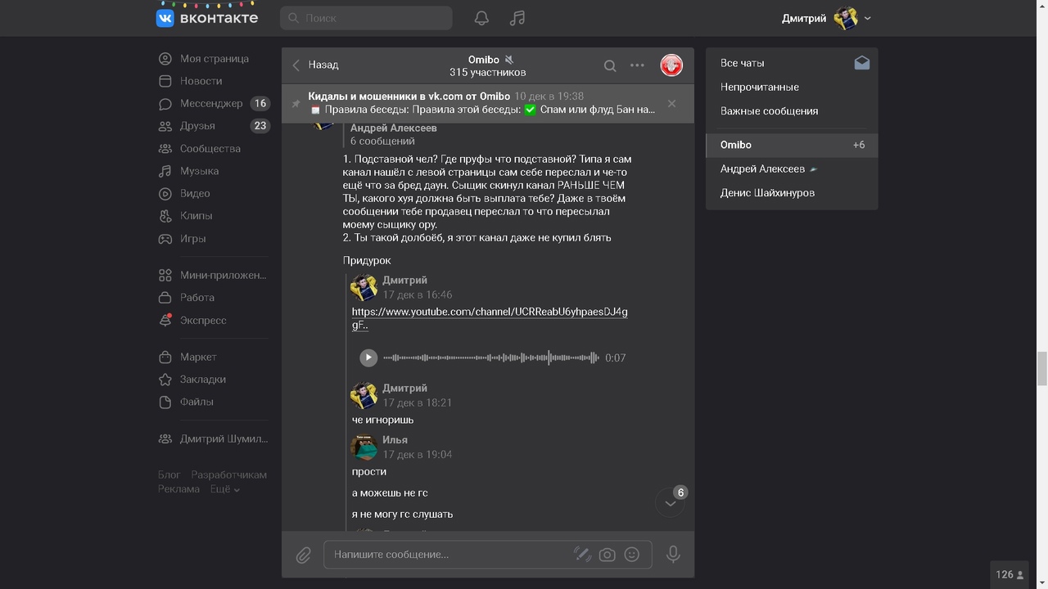Seek within the voice message waveform
The image size is (1048, 589).
pos(491,357)
